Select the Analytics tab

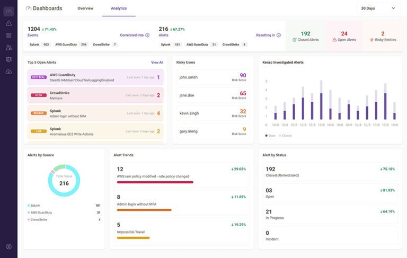coord(119,8)
